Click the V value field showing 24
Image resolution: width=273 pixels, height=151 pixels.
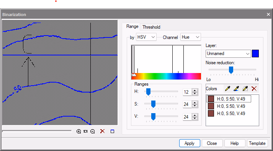pyautogui.click(x=187, y=117)
